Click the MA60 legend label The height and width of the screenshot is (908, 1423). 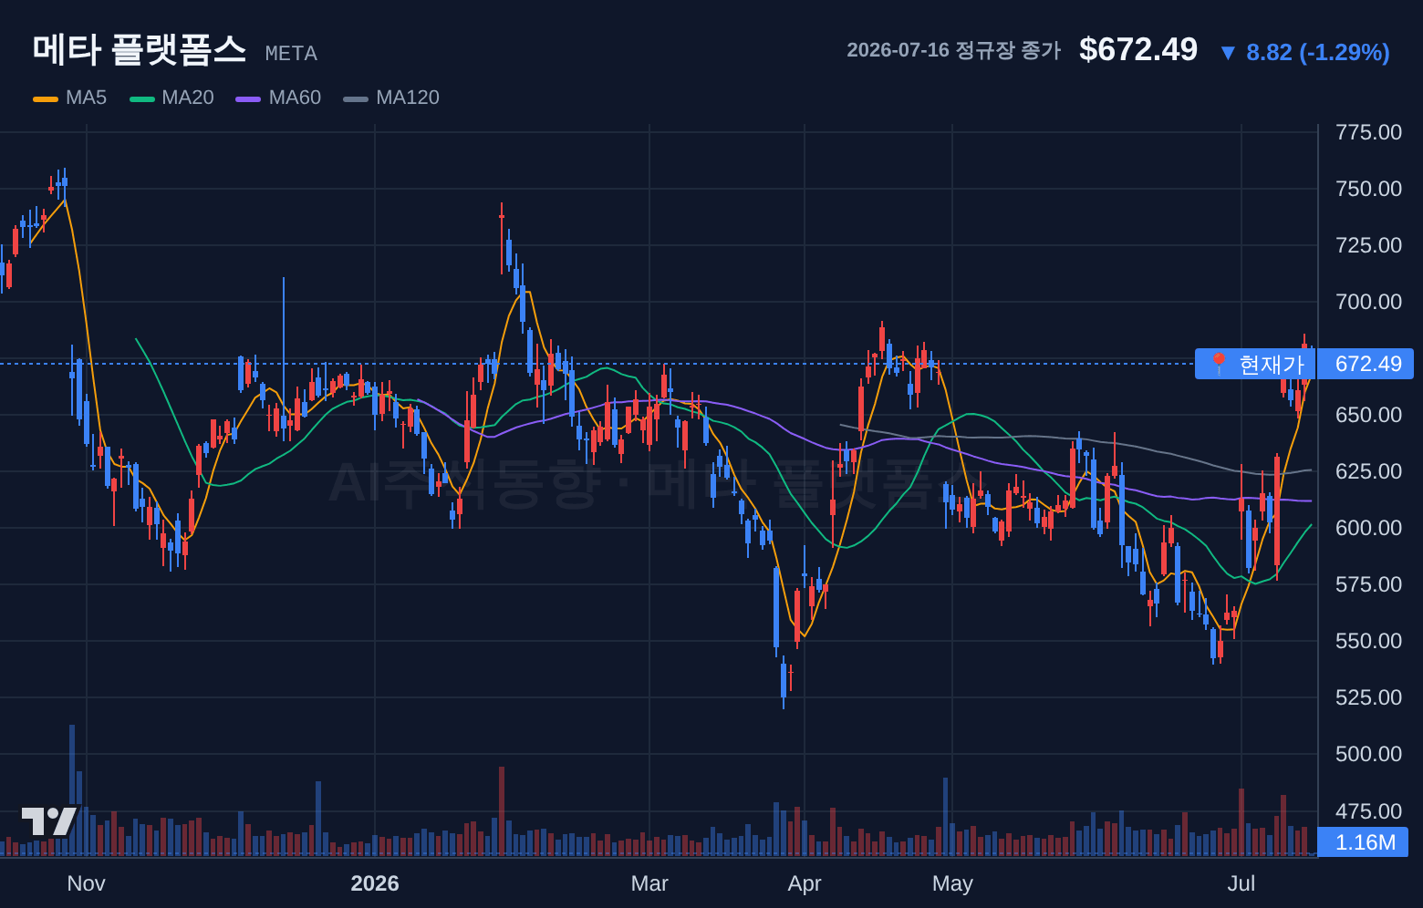pos(295,98)
